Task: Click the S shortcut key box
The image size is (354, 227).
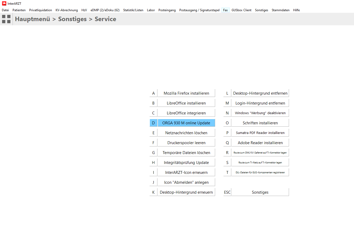Action: tap(227, 162)
